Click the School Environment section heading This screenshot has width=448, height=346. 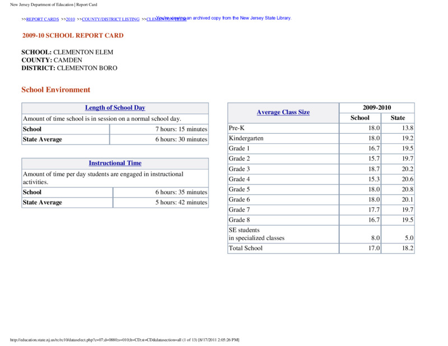click(x=55, y=90)
